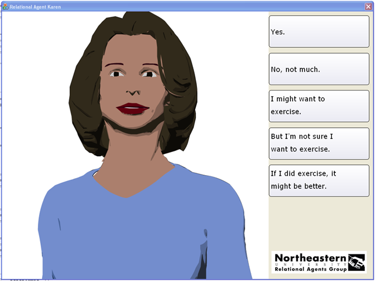This screenshot has height=281, width=375.
Task: Click the 'Relational Agent Karen' title bar text
Action: point(37,7)
